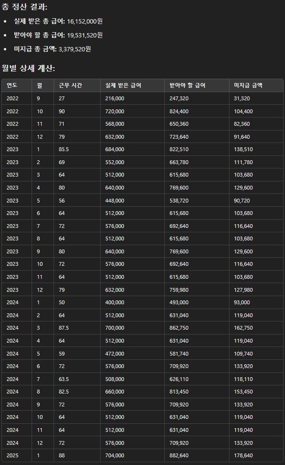The width and height of the screenshot is (285, 465).
Task: Select the 178,640 unpaid amount cell
Action: coord(243,455)
